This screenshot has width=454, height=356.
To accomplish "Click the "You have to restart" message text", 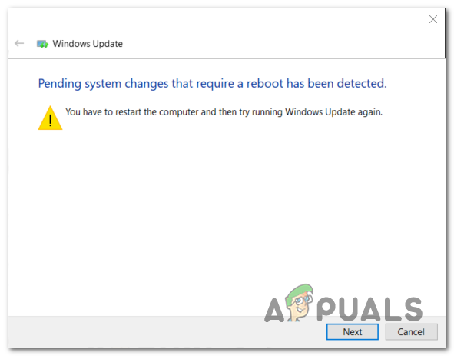I will coord(224,112).
